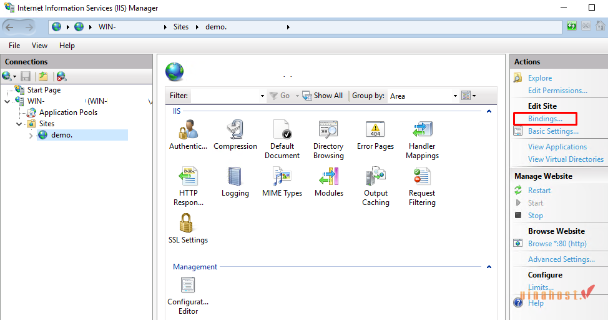Open Directory Browsing feature
608x320 pixels.
pos(328,130)
